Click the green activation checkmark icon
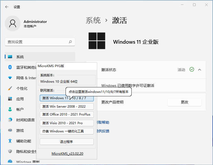213x165 pixels. click(192, 69)
